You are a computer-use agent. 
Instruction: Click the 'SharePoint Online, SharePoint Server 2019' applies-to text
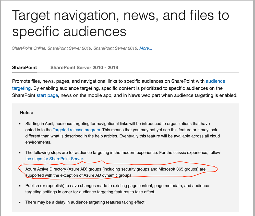click(75, 48)
